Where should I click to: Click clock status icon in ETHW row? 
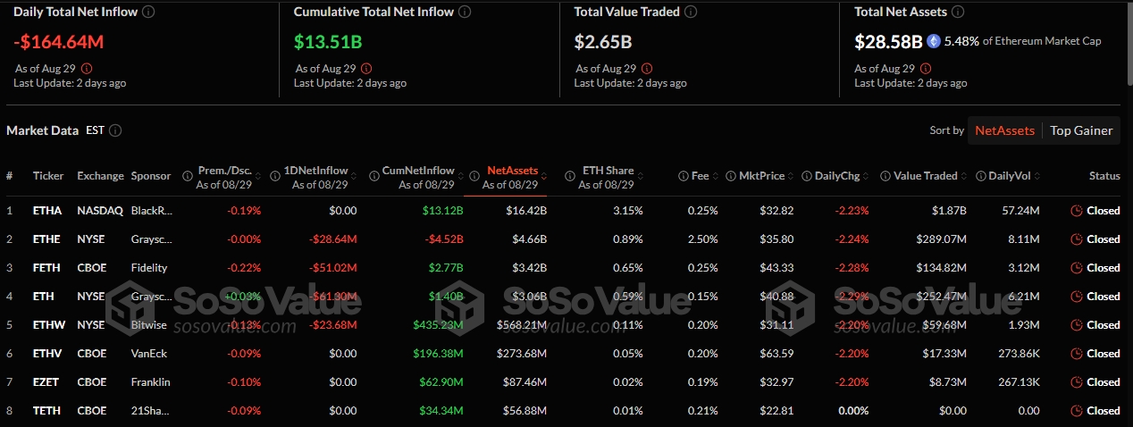pos(1077,325)
